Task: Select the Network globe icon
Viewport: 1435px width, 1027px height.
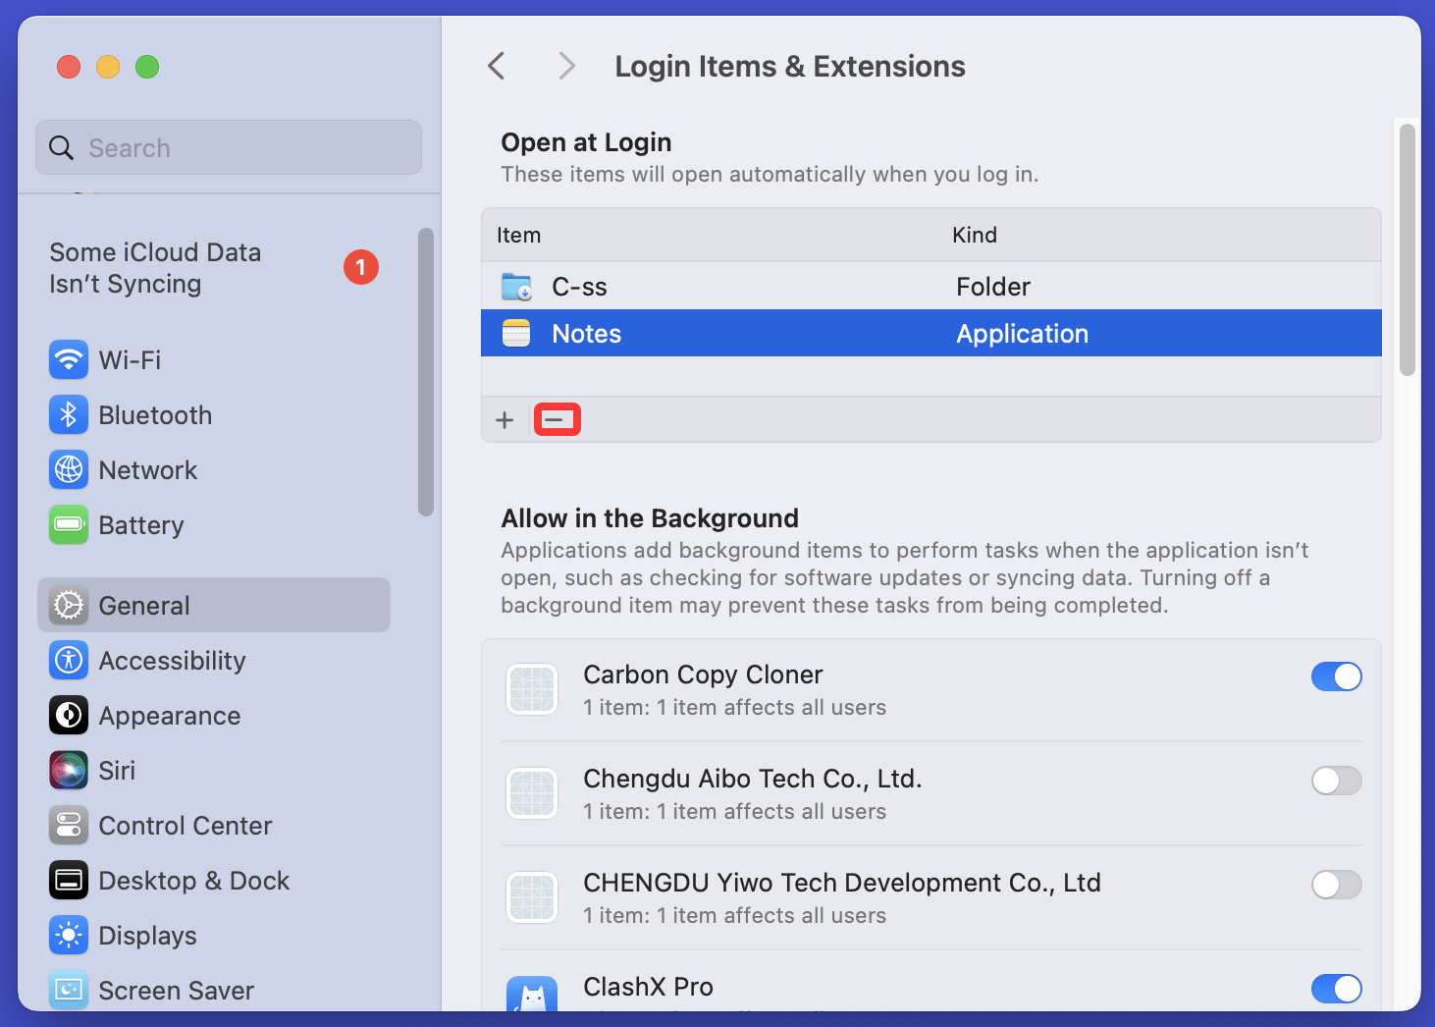Action: pos(69,469)
